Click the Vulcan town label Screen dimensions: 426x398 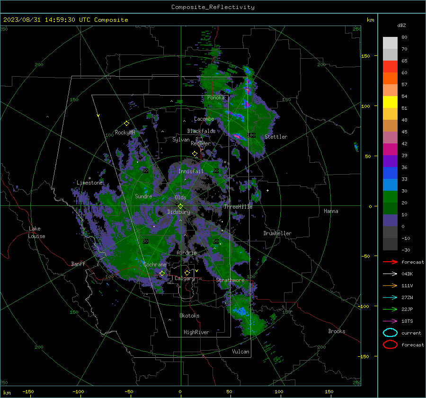240,352
